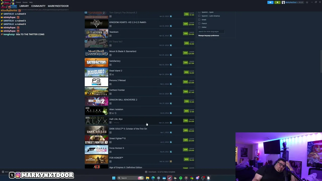Open the green notifications bell

pos(277,2)
